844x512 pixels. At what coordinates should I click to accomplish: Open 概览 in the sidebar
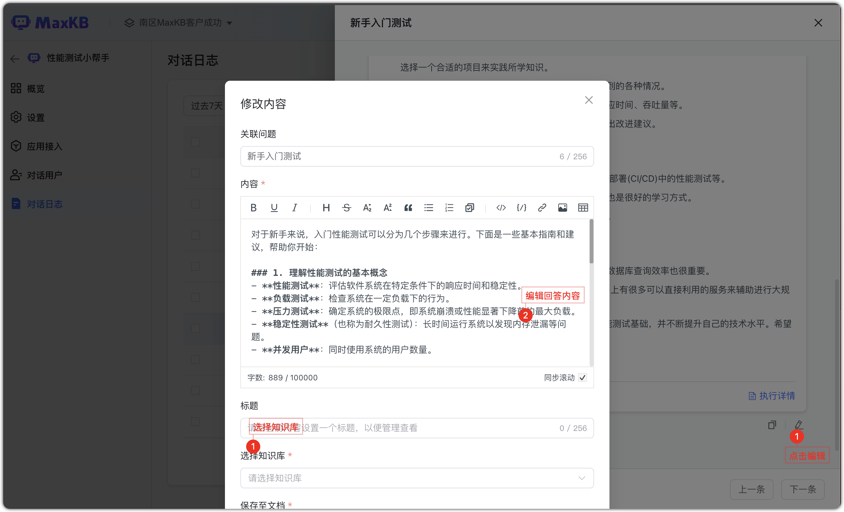pyautogui.click(x=28, y=88)
